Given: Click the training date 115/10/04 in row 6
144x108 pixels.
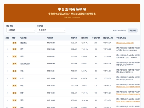Looking at the screenshot, I should 51,78.
